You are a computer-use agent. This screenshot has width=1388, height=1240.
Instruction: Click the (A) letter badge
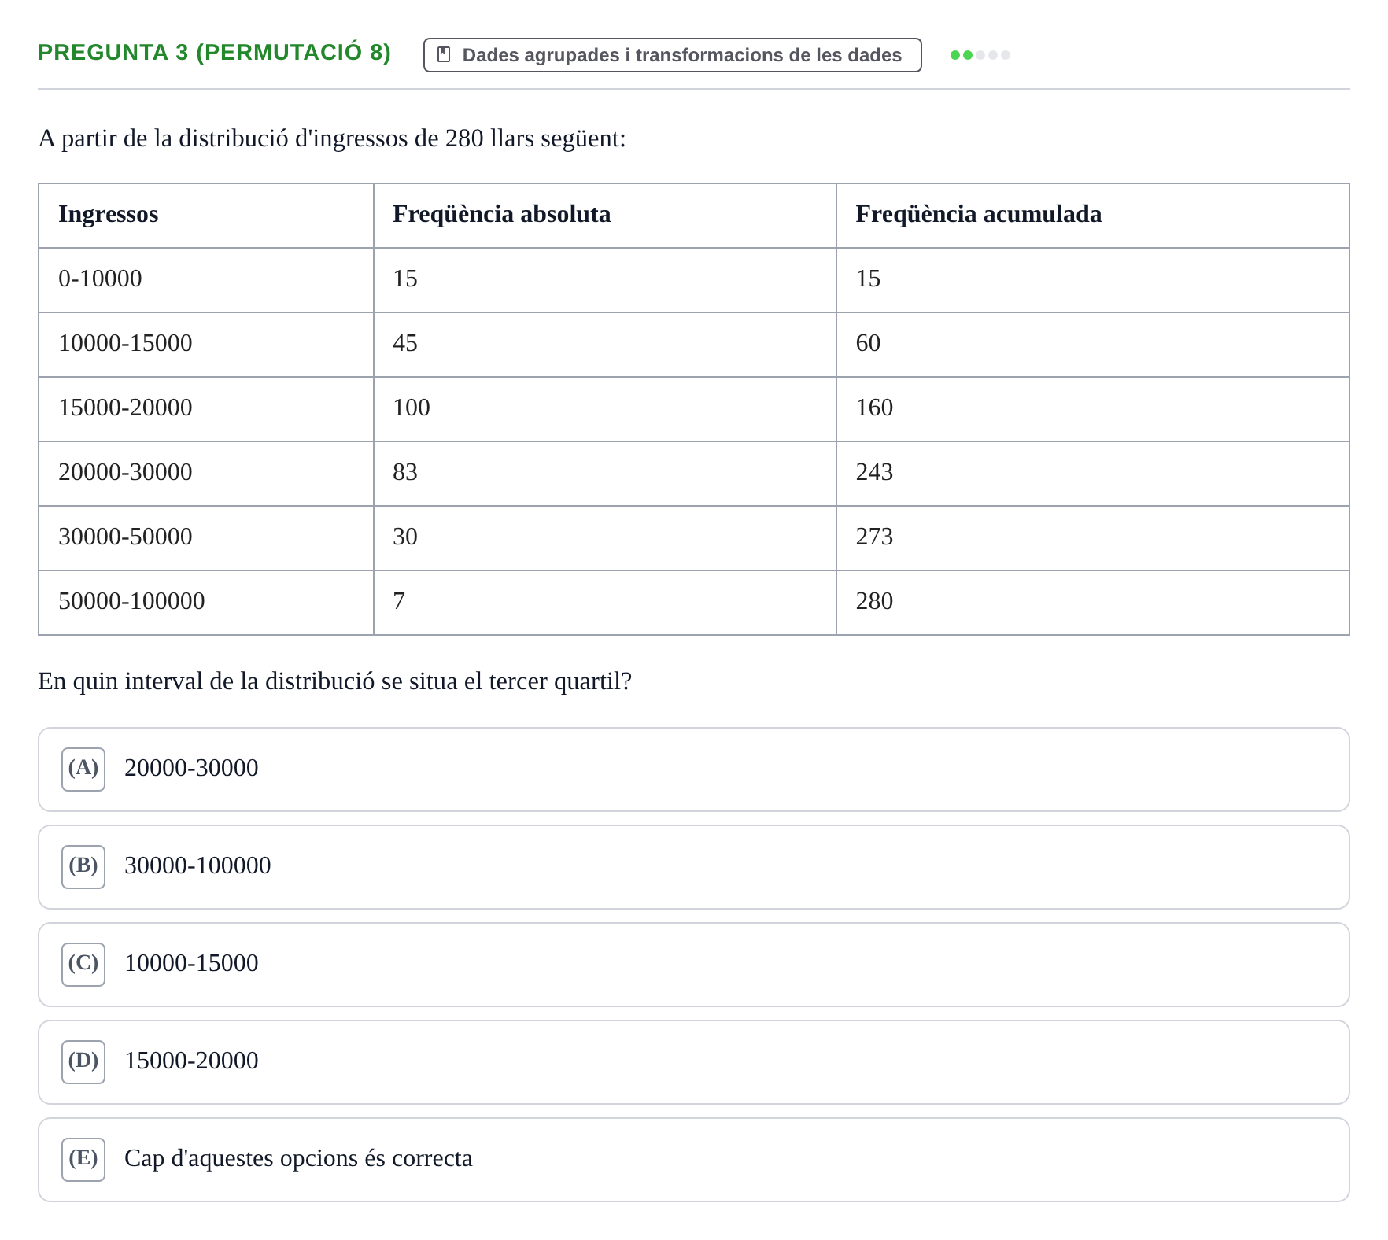point(83,769)
